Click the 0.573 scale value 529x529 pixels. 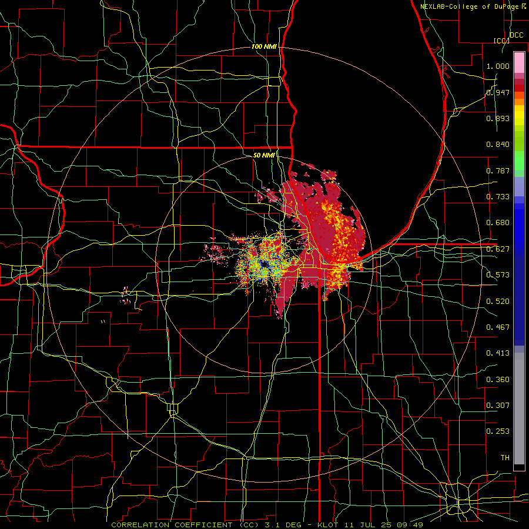point(498,275)
